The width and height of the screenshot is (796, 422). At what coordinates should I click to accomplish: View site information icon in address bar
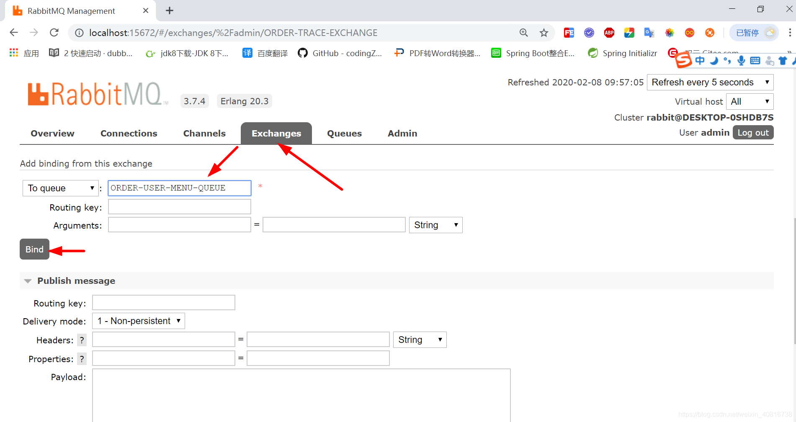tap(79, 33)
